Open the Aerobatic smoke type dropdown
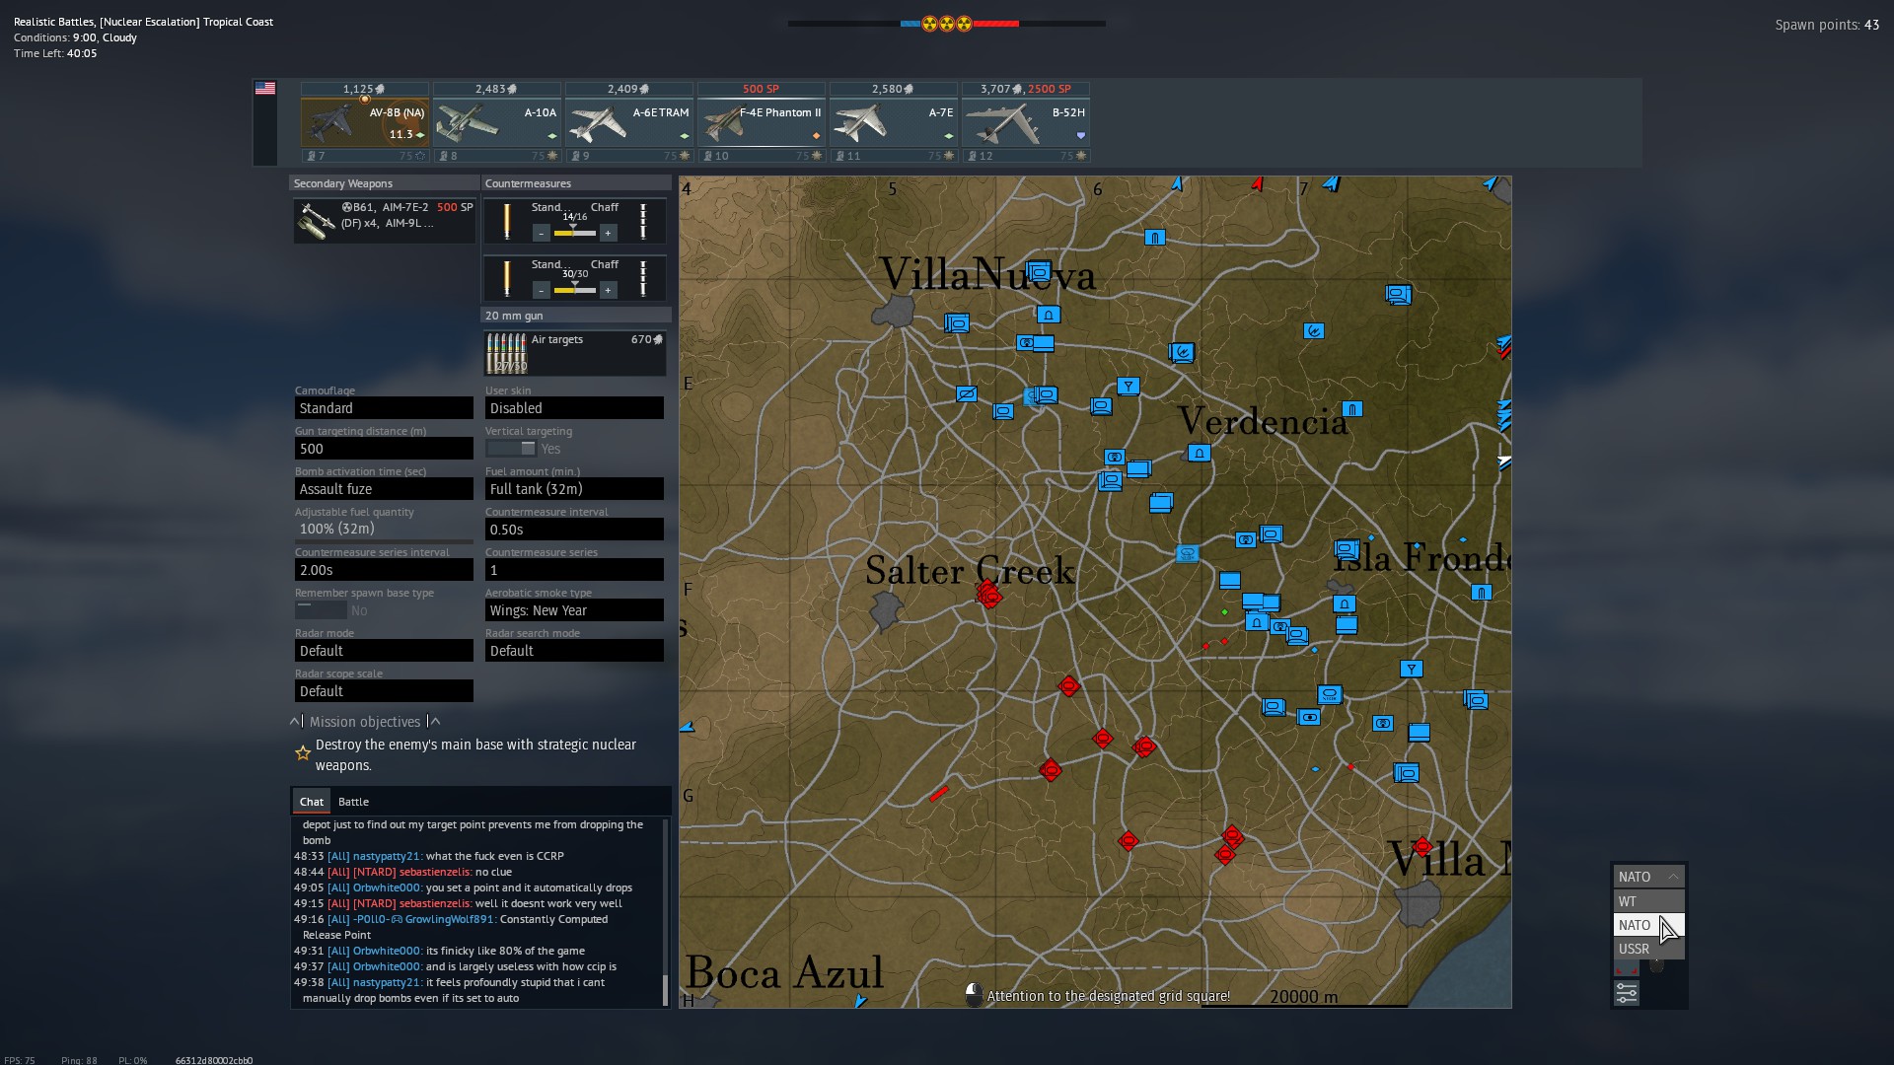 click(x=574, y=610)
